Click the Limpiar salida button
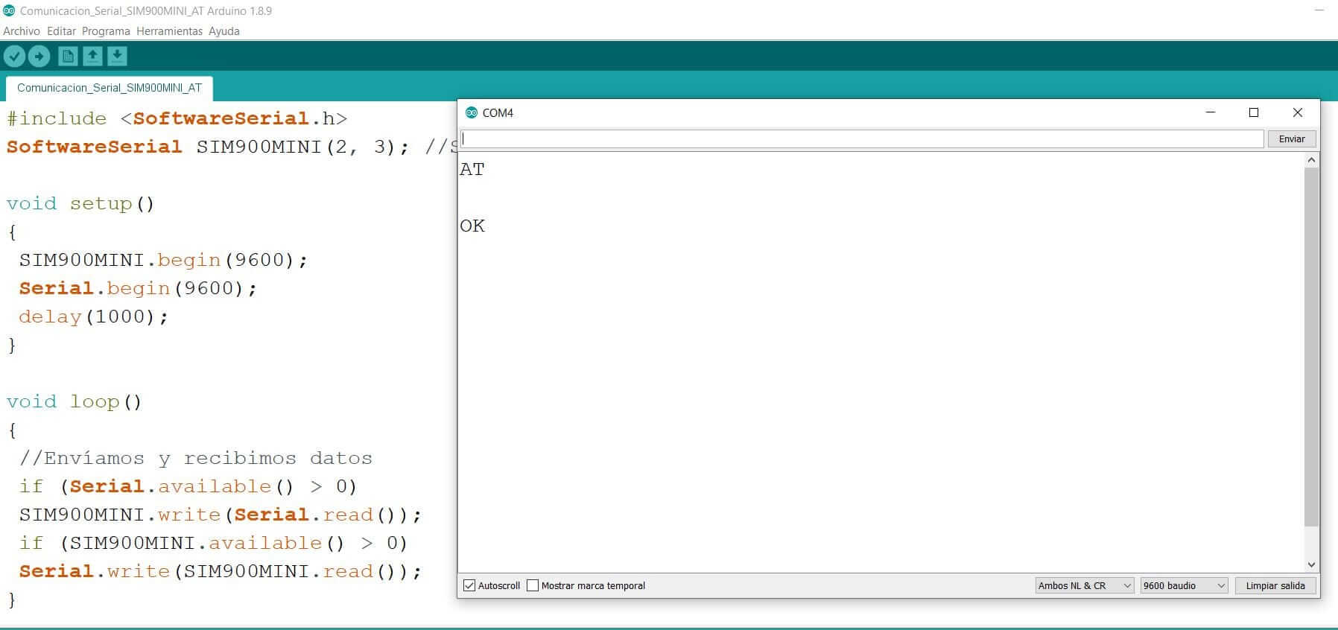 click(x=1275, y=585)
